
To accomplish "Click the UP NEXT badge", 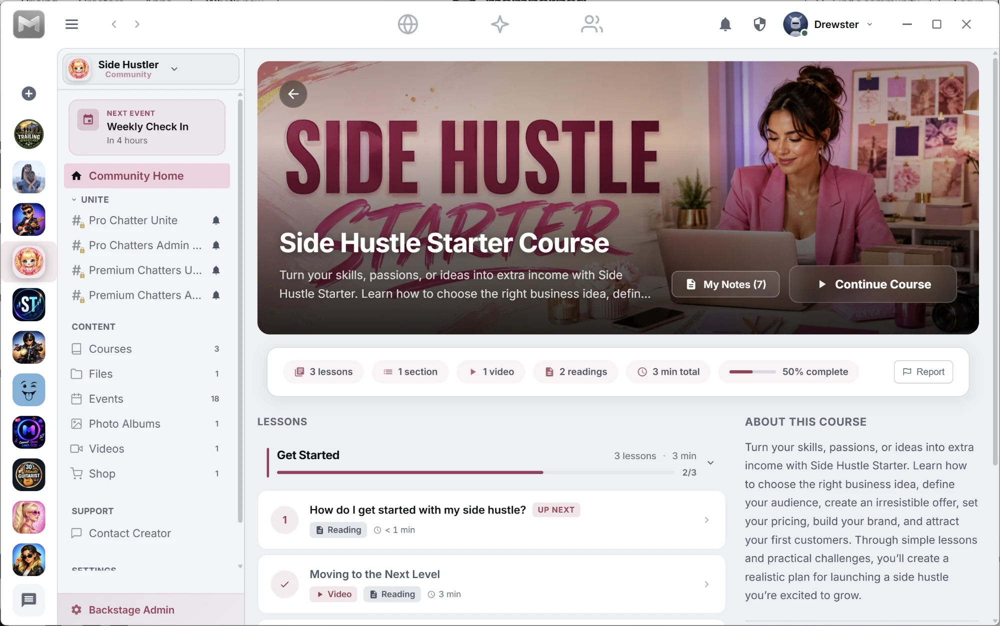I will click(556, 510).
